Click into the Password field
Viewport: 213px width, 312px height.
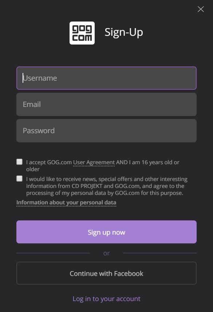[106, 131]
